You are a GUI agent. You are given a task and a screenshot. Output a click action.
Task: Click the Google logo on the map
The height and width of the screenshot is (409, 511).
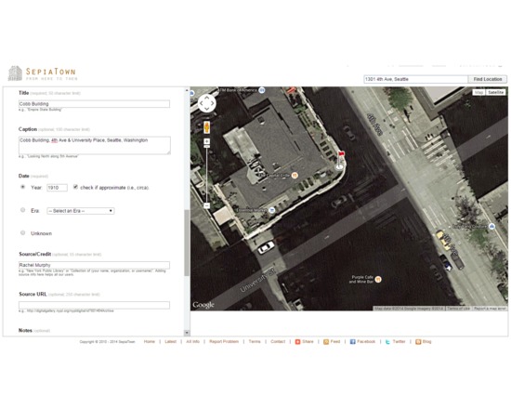coord(203,305)
